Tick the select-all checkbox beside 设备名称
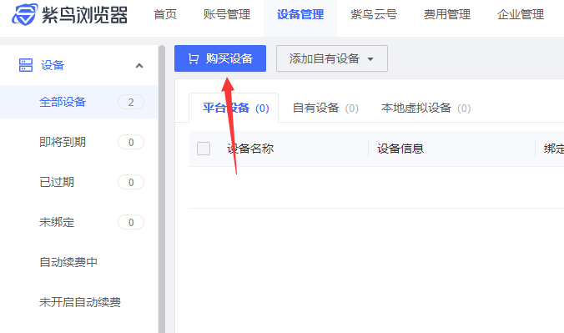This screenshot has width=564, height=333. coord(204,149)
